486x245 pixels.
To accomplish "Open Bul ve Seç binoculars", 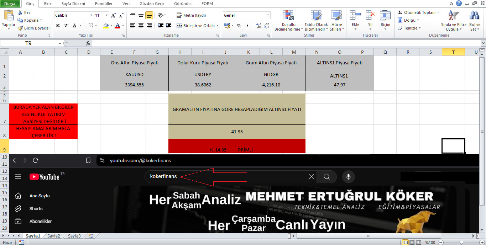I will click(475, 21).
